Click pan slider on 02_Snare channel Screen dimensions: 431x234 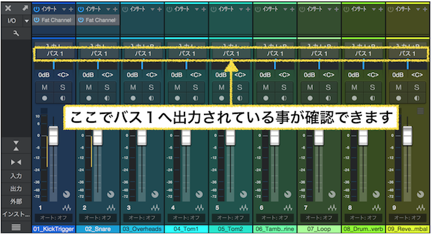pos(98,66)
